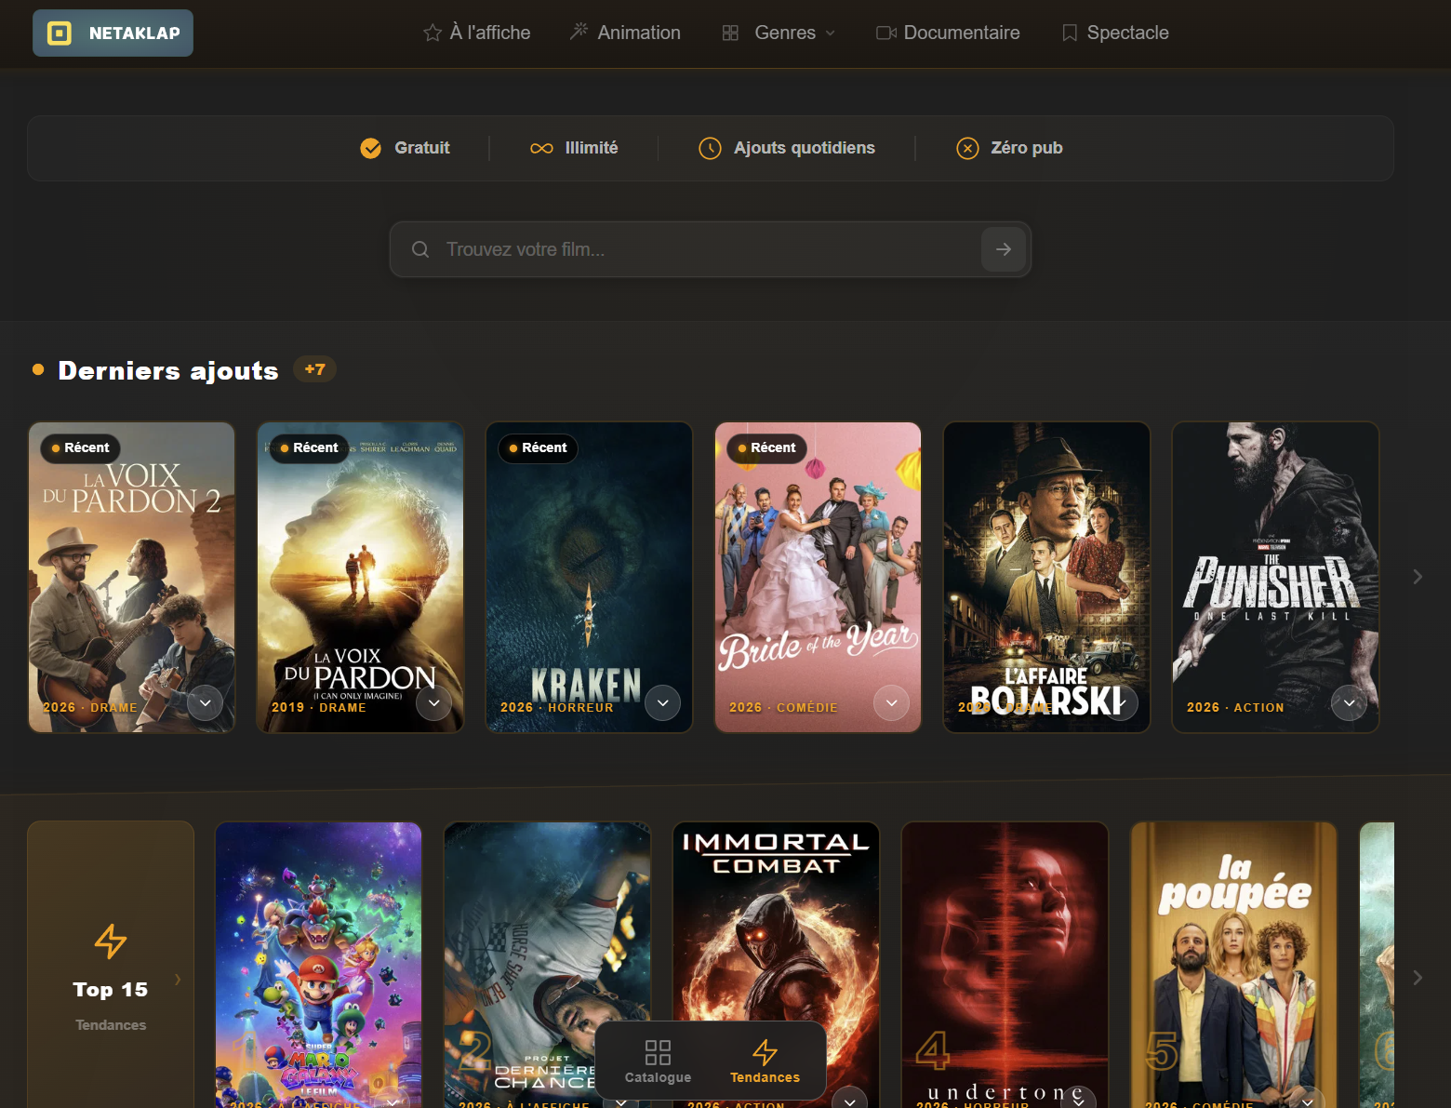1451x1108 pixels.
Task: Click the 2019 · DRAME label
Action: click(319, 708)
